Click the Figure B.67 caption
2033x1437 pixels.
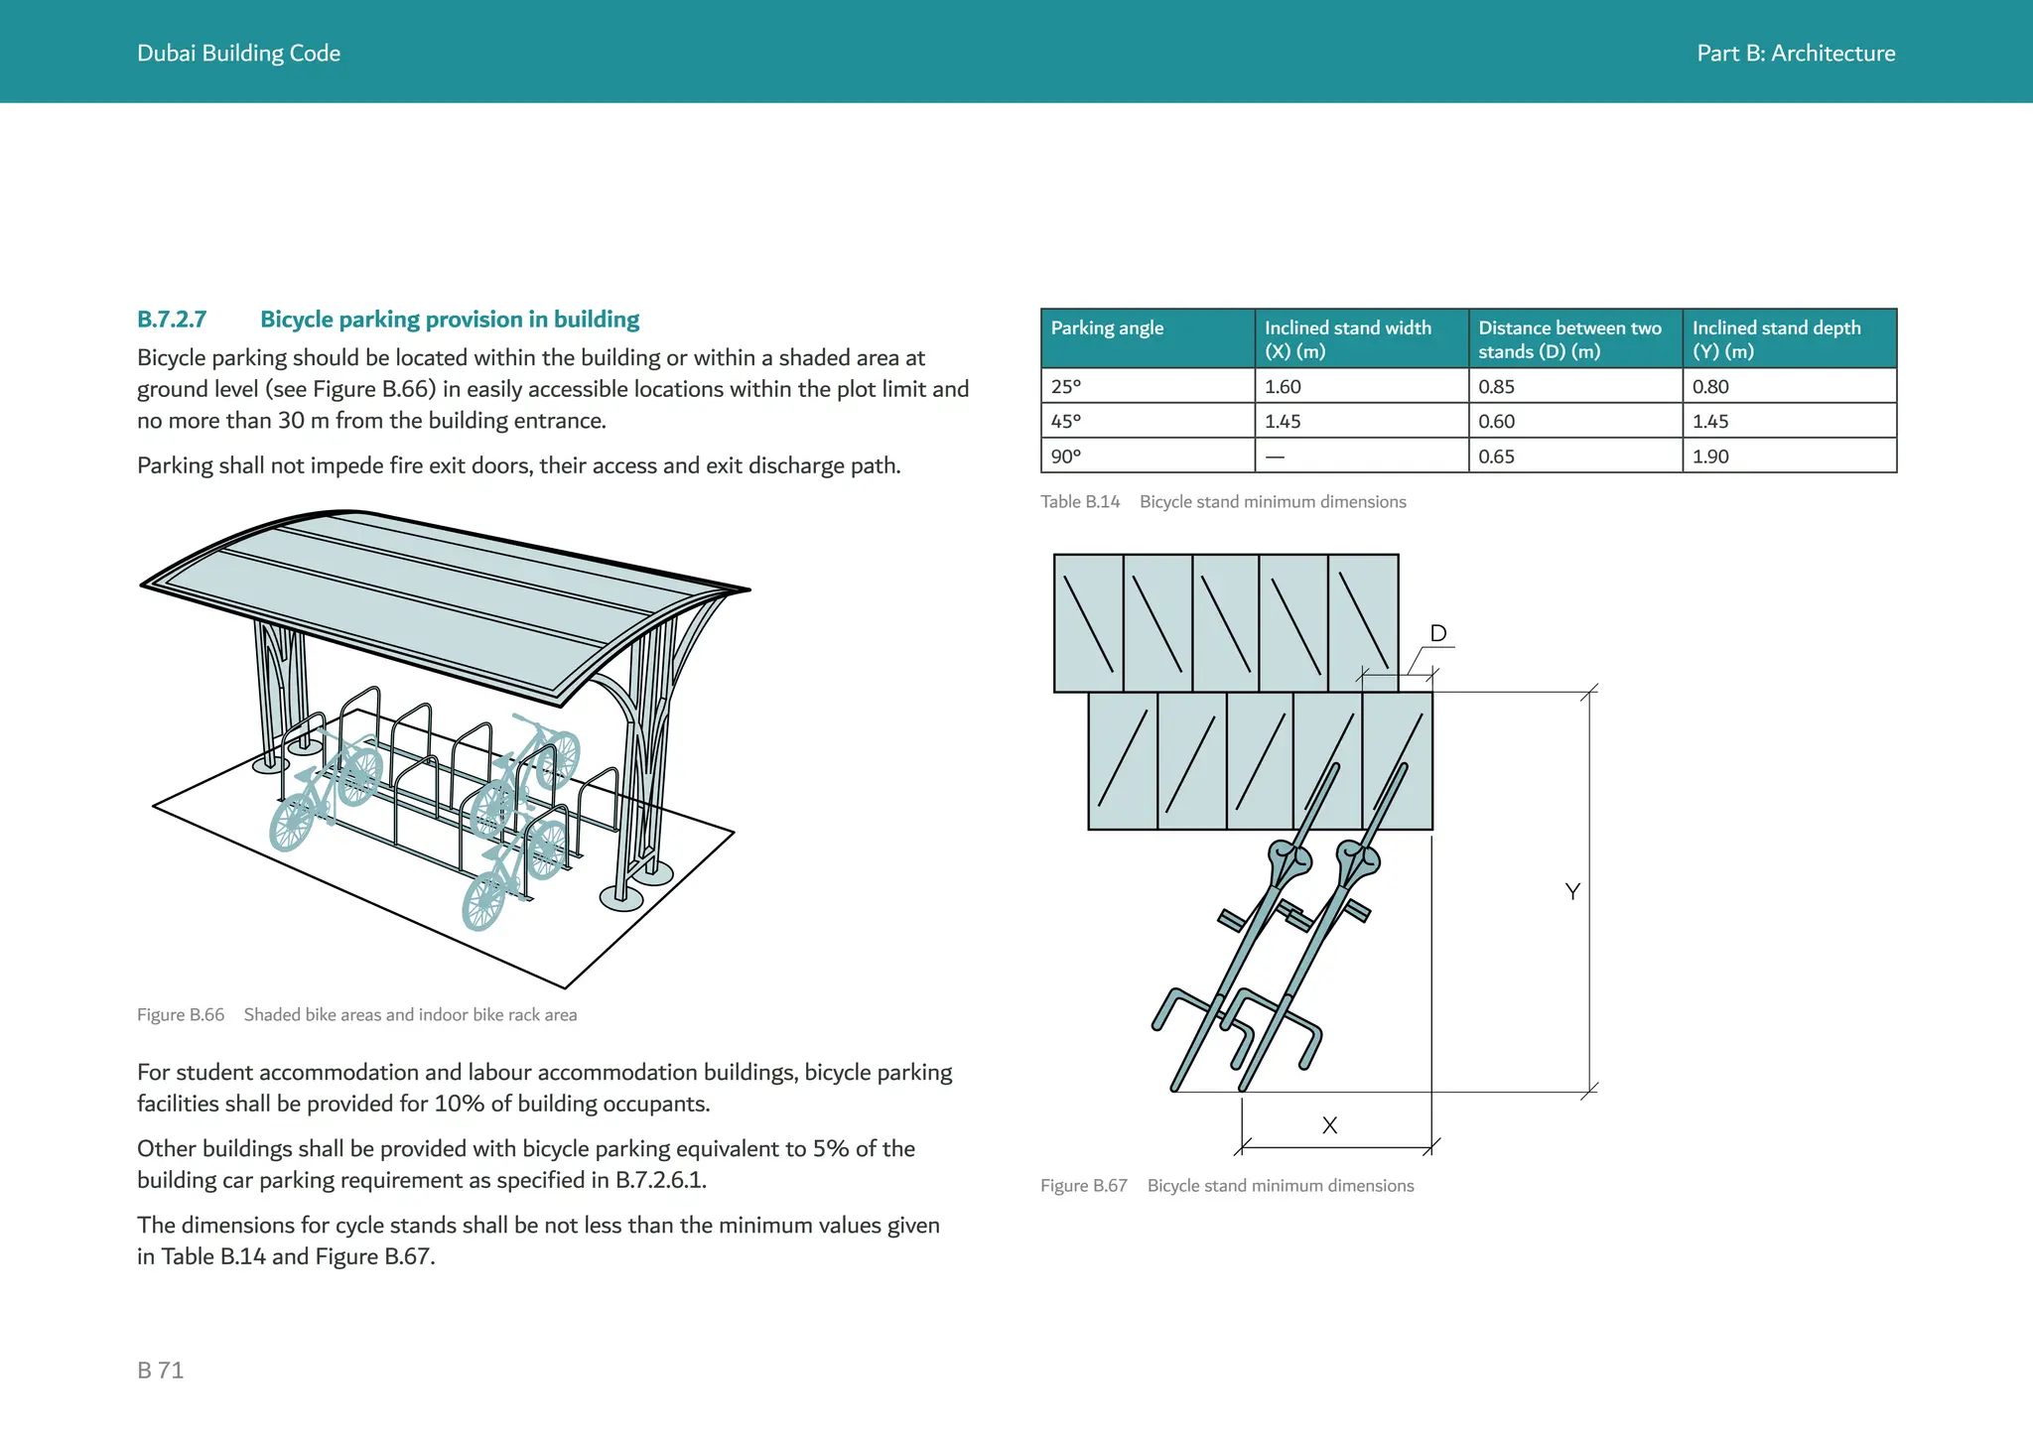pyautogui.click(x=1227, y=1186)
